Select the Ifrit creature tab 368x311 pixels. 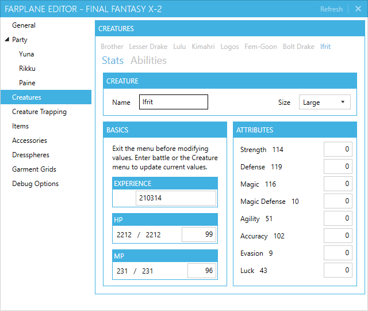coord(325,47)
